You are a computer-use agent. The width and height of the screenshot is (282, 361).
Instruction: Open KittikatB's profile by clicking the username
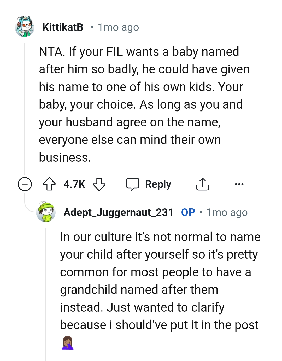[63, 27]
